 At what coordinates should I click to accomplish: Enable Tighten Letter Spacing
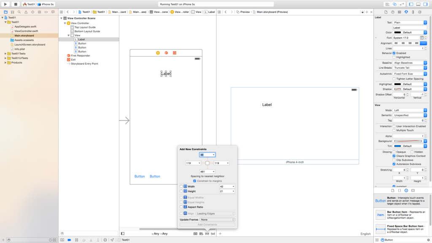point(394,79)
